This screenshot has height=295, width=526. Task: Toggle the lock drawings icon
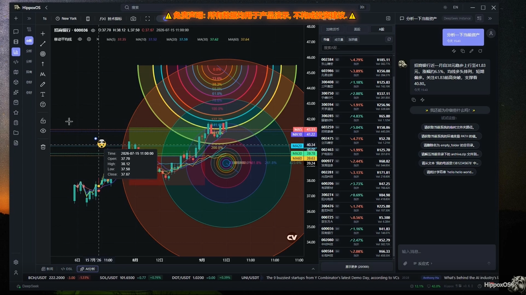click(x=43, y=121)
